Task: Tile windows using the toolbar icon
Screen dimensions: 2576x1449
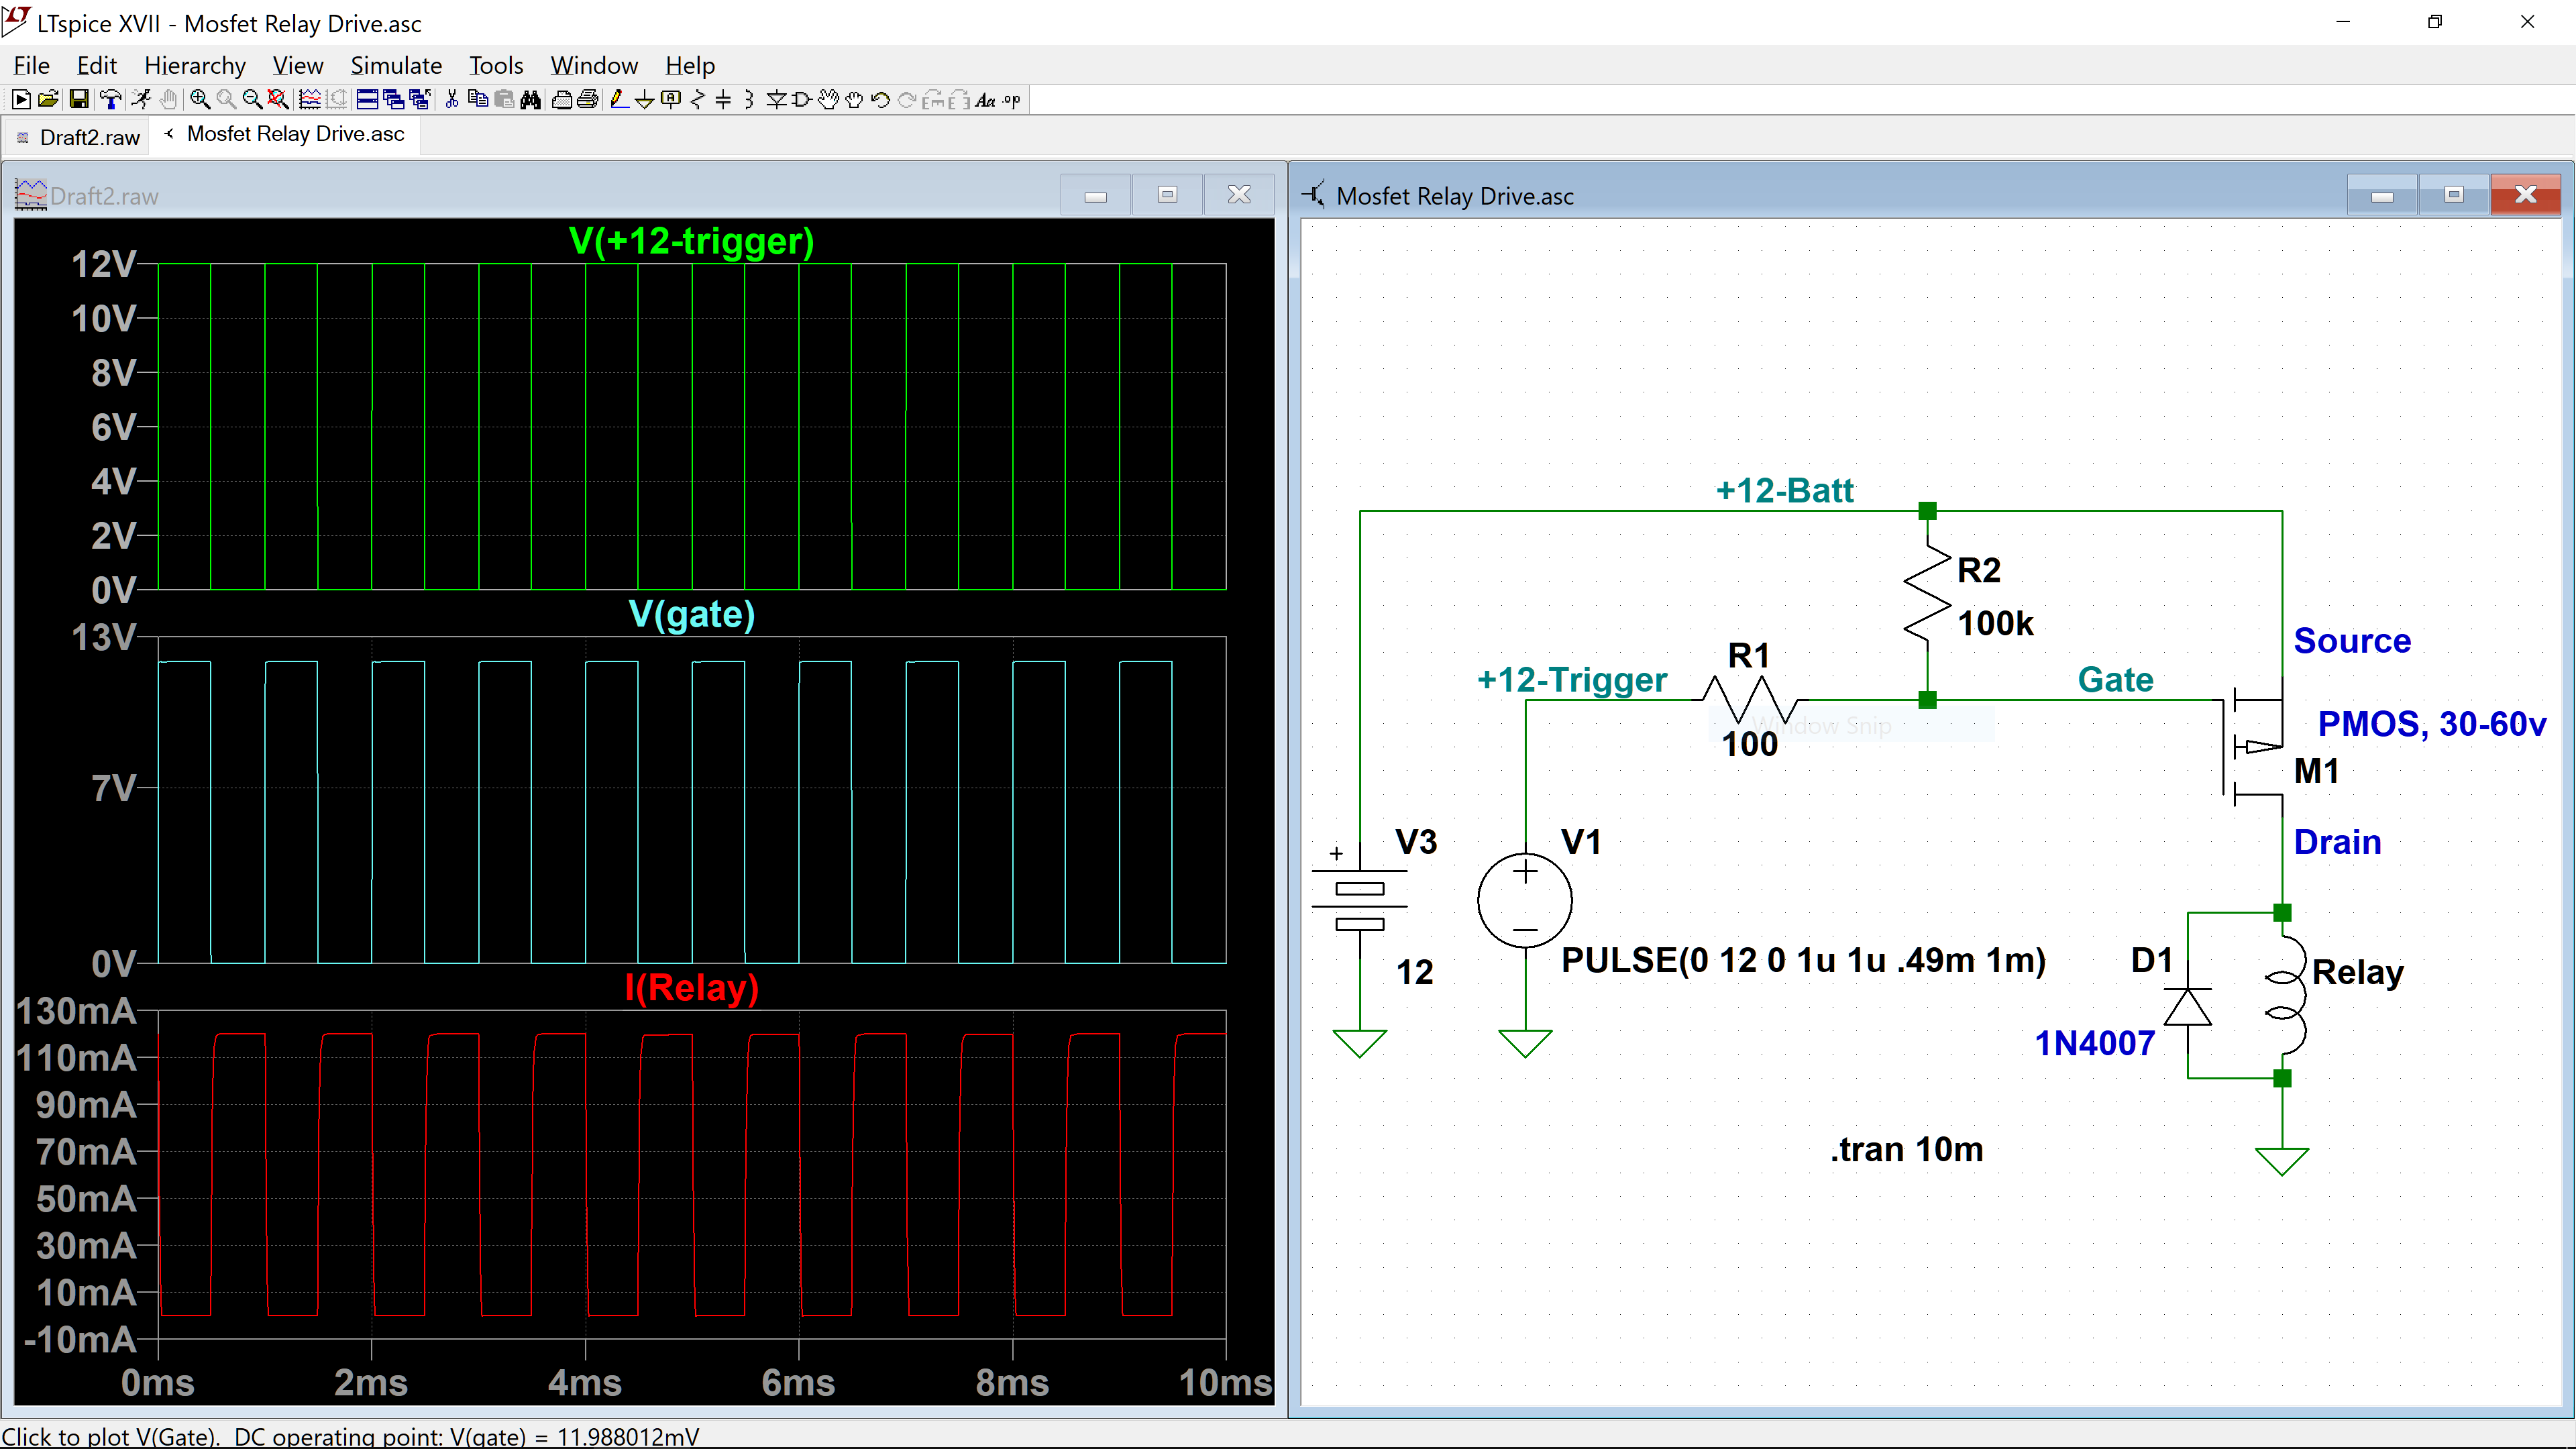Action: tap(367, 100)
